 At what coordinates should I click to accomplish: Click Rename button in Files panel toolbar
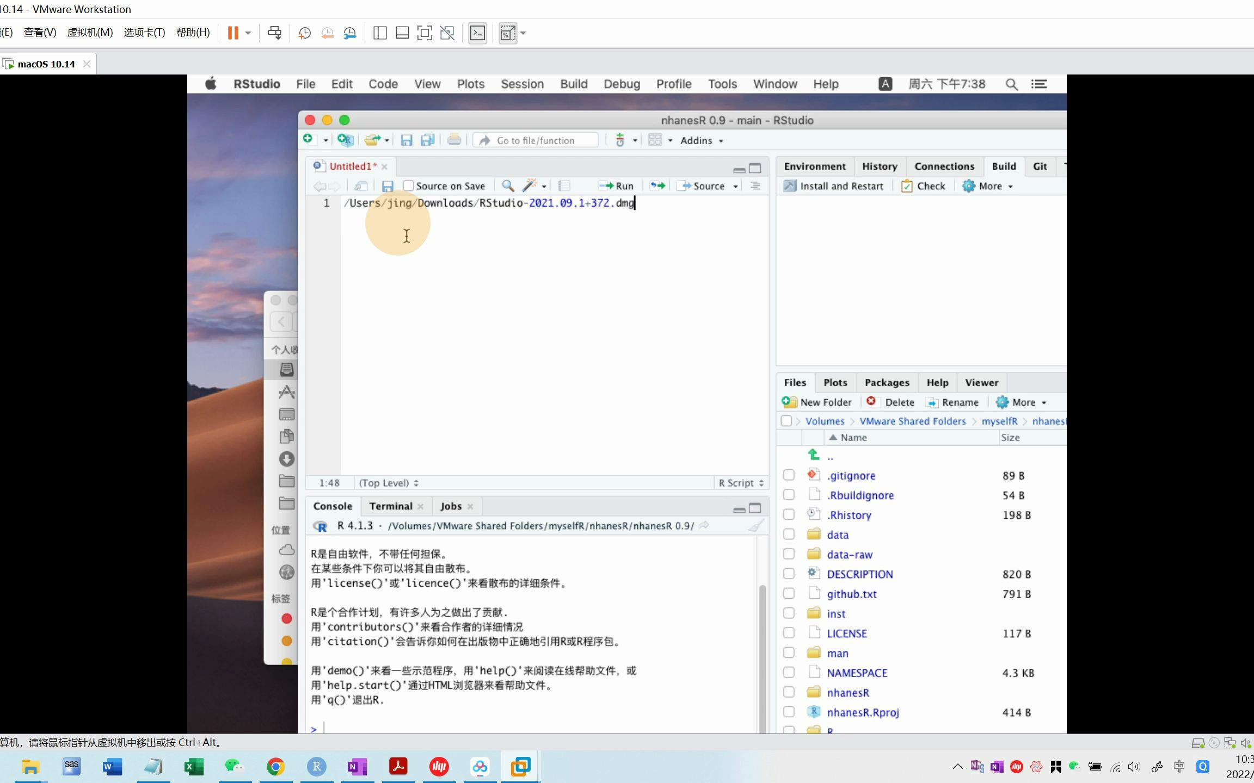pyautogui.click(x=952, y=401)
